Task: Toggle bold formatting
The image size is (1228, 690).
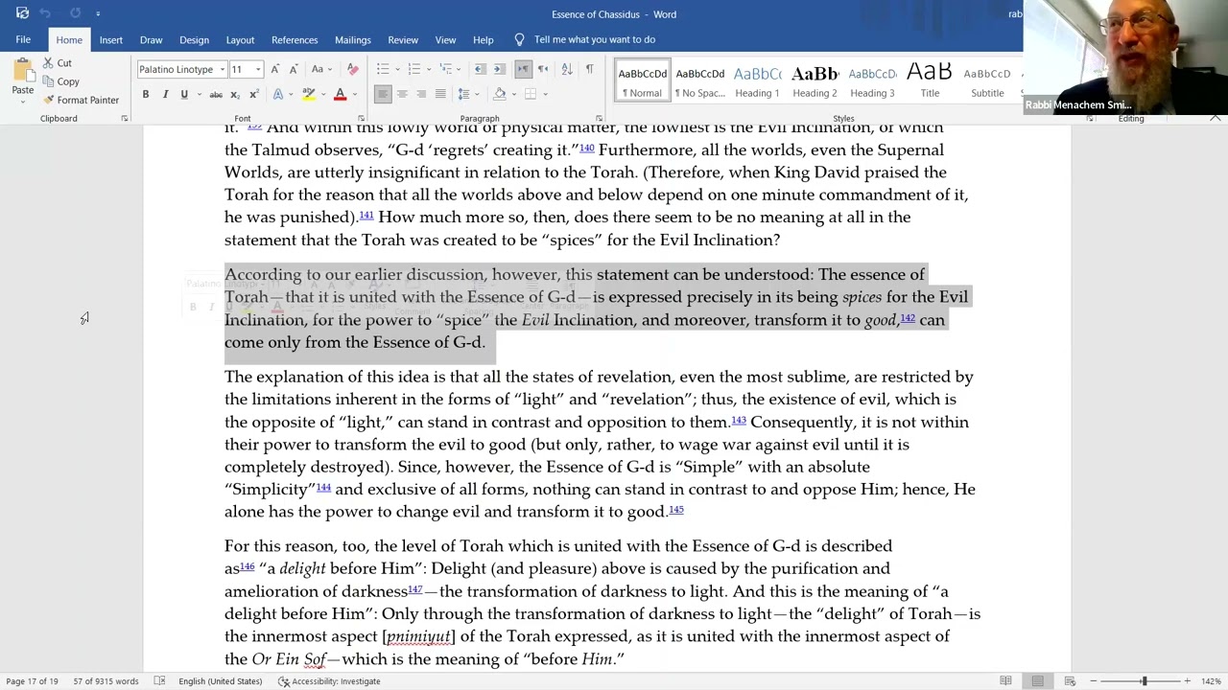Action: [146, 94]
